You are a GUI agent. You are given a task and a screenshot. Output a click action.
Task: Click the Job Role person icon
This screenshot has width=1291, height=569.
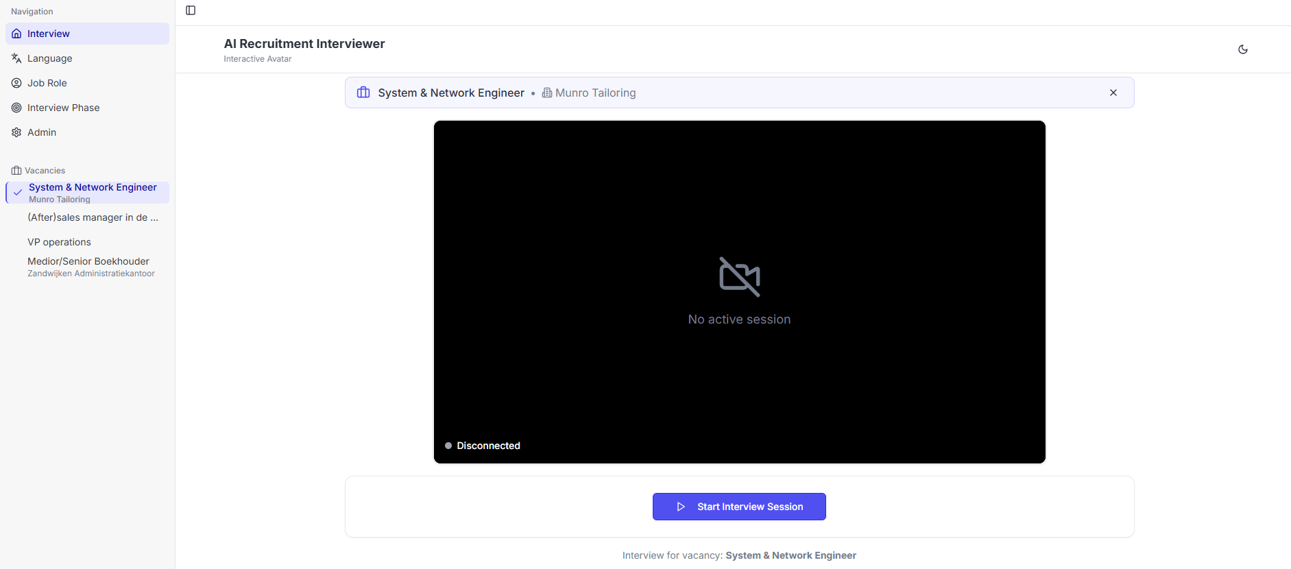coord(16,83)
